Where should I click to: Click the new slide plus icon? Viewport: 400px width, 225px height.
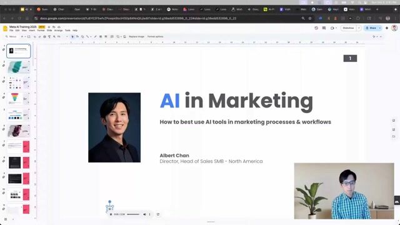[x=22, y=37]
